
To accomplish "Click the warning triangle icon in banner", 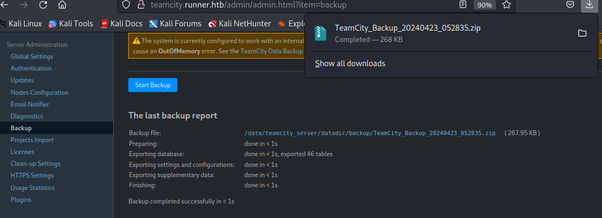I will (136, 40).
